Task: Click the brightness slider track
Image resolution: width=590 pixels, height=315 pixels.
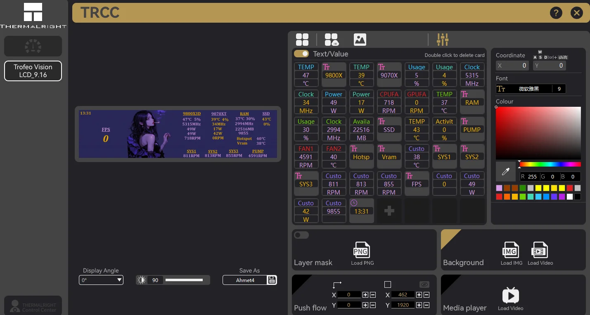Action: [x=184, y=280]
